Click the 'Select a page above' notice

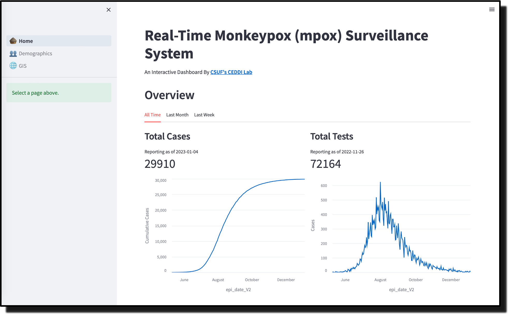pos(59,93)
